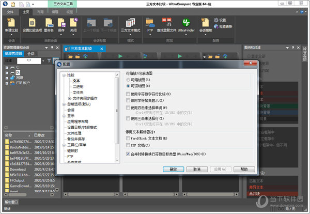This screenshot has width=310, height=214.
Task: Click the filter funnel icon in explorer panel
Action: 49,60
